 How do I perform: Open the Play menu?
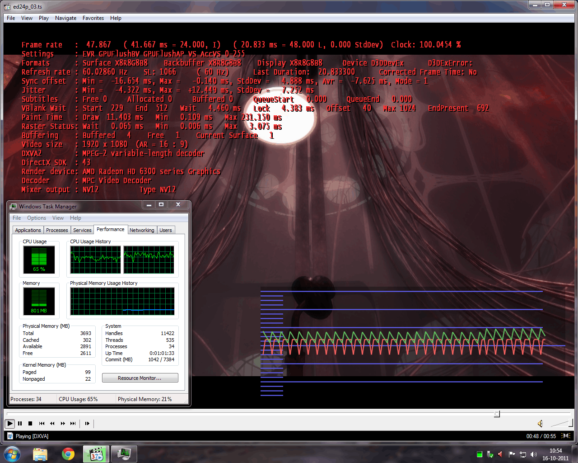(x=44, y=18)
